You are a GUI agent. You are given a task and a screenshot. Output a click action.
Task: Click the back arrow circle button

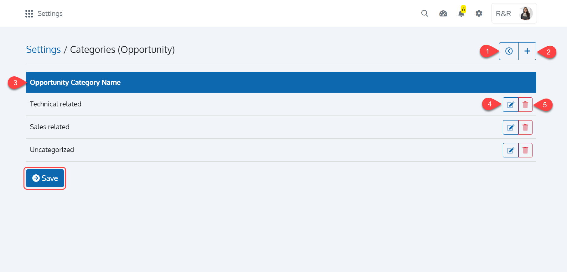click(x=509, y=51)
